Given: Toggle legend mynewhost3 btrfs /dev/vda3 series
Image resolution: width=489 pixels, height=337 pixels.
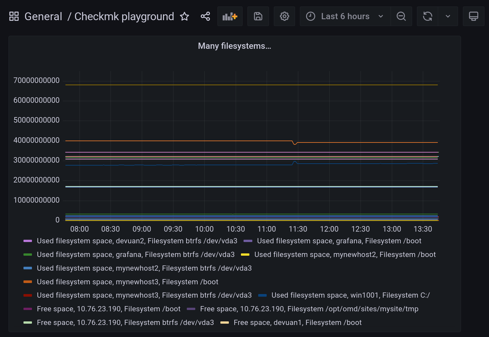Looking at the screenshot, I should click(x=144, y=295).
